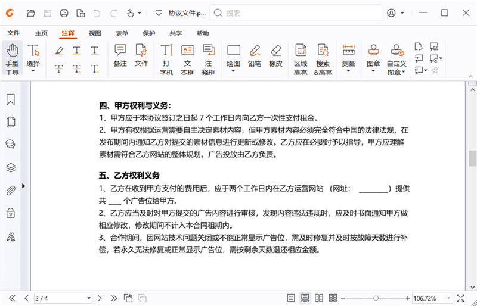Open the Attachments side panel
Screen dimensions: 477x306
(x=11, y=191)
